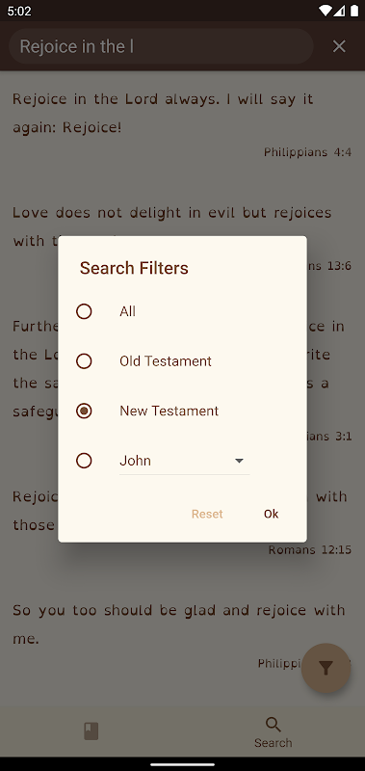The image size is (365, 771).
Task: Choose the Old Testament radio option
Action: [84, 361]
